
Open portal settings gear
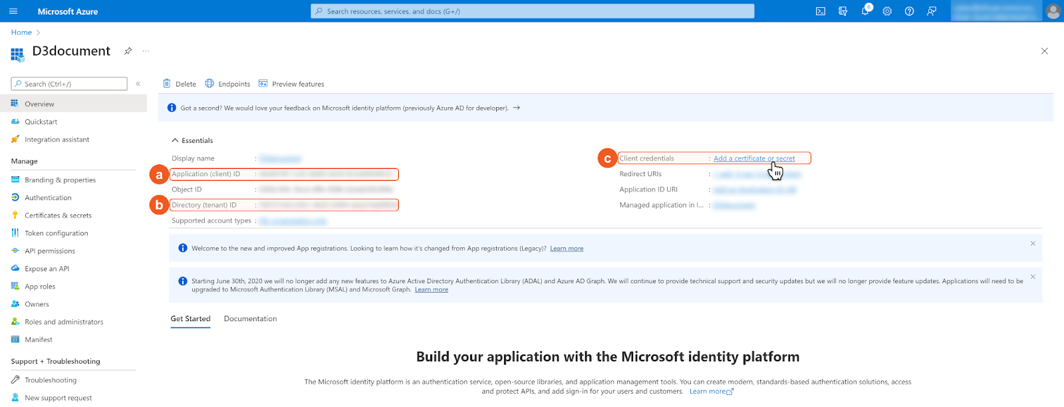point(887,11)
